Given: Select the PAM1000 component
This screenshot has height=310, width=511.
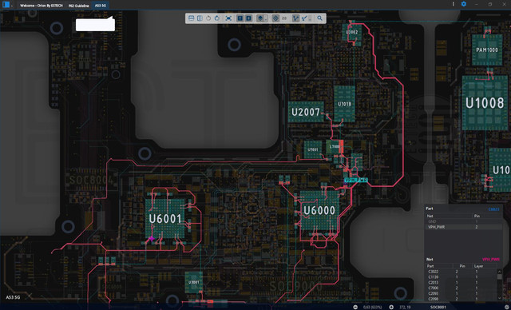Looking at the screenshot, I should click(x=487, y=50).
